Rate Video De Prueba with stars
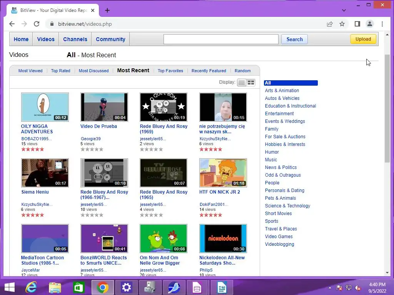 click(92, 149)
